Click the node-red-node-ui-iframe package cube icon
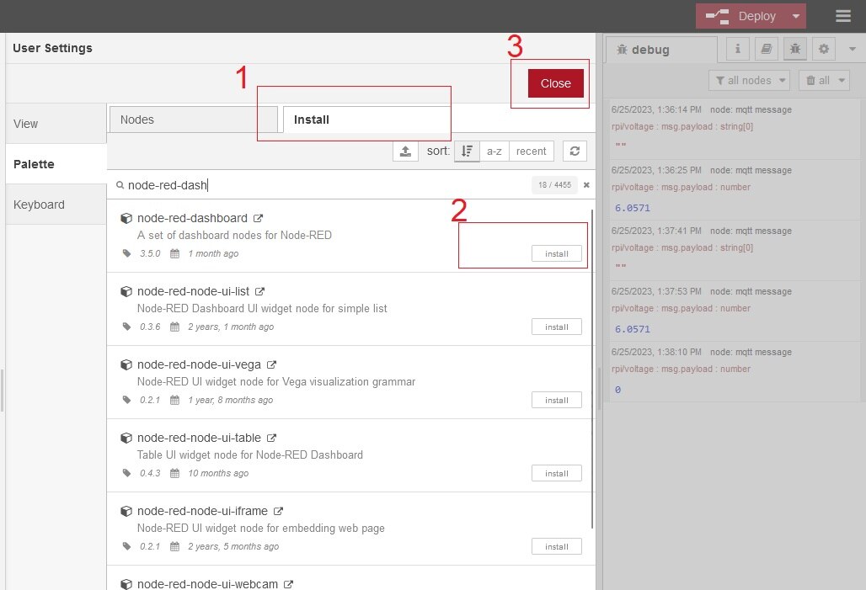Screen dimensions: 866x590 click(x=126, y=511)
